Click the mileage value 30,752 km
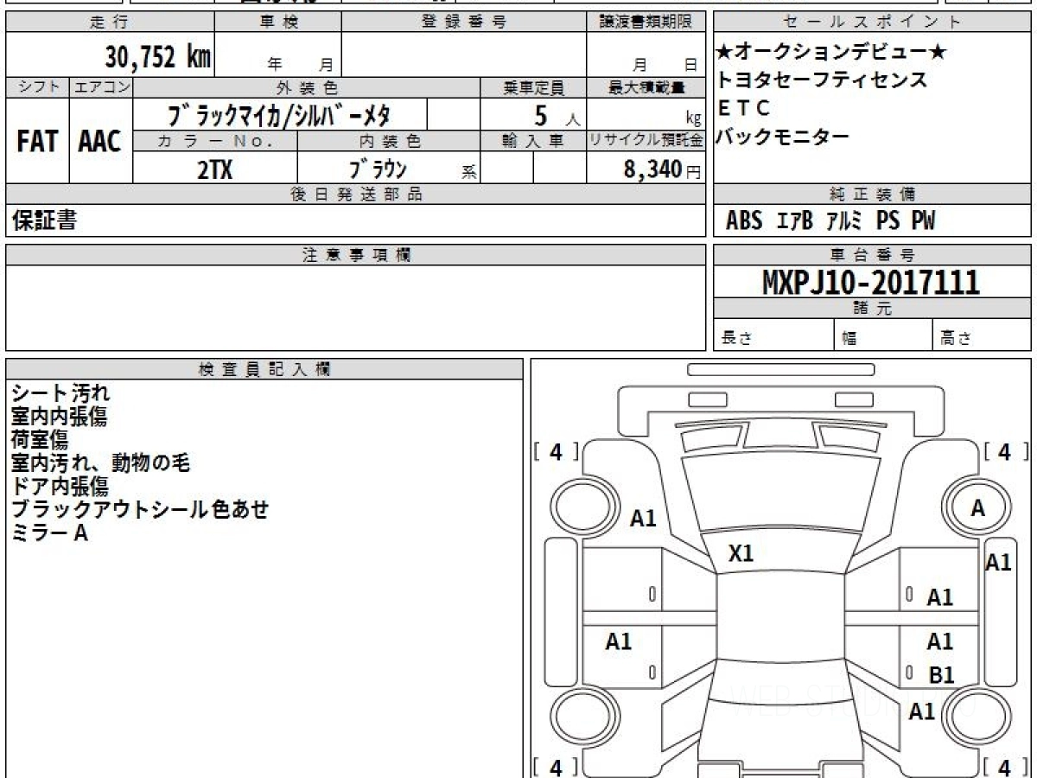 pos(158,57)
